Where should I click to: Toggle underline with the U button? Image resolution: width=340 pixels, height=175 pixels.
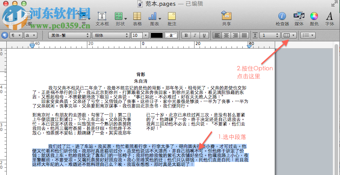(204, 35)
